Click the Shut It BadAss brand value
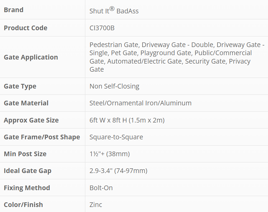 tap(114, 11)
